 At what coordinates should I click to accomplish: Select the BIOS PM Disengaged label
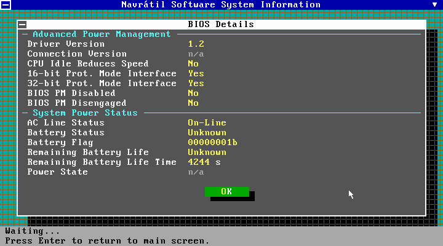coord(77,103)
